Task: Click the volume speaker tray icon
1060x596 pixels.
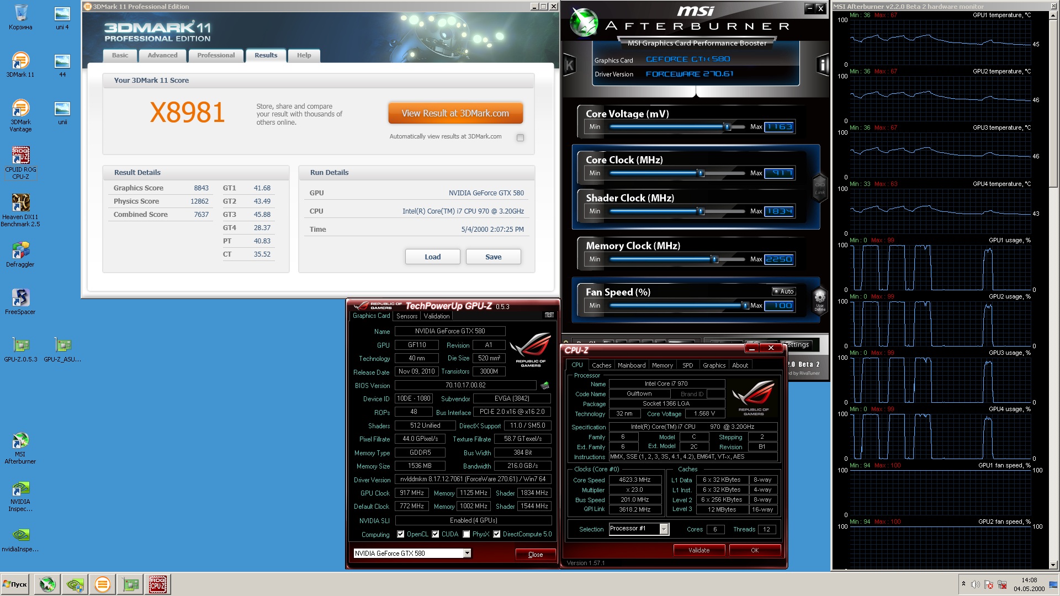Action: click(976, 584)
